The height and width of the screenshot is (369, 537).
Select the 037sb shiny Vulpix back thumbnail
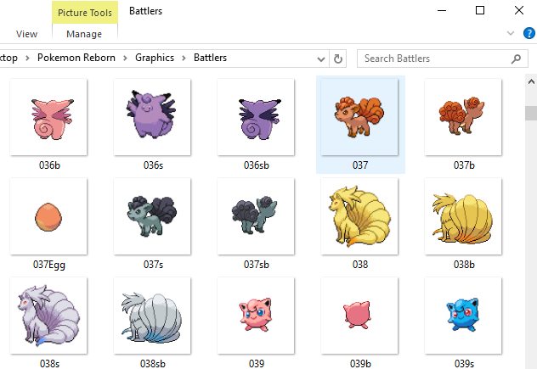tap(256, 216)
